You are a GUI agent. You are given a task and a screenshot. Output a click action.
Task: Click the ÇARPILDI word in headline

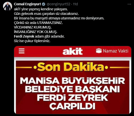pyautogui.click(x=72, y=106)
